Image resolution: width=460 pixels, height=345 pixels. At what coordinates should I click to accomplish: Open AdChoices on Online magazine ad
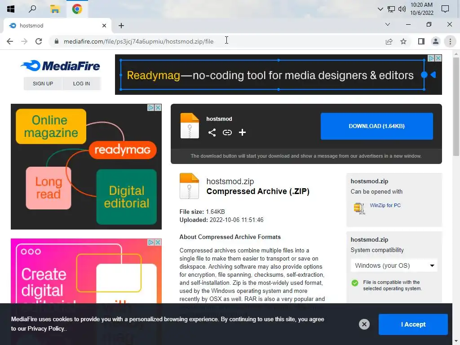pyautogui.click(x=151, y=108)
